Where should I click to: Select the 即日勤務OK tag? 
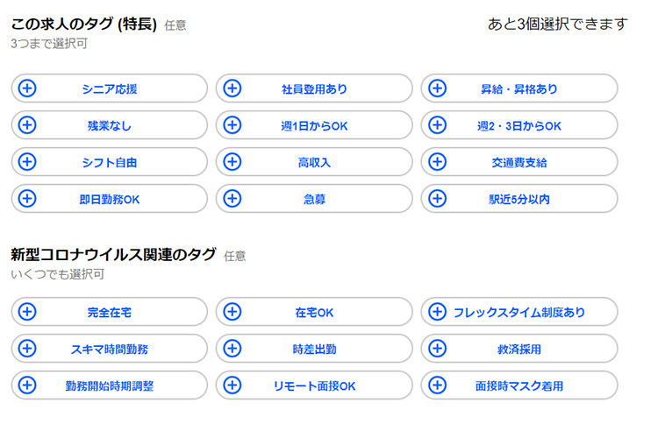(x=109, y=199)
